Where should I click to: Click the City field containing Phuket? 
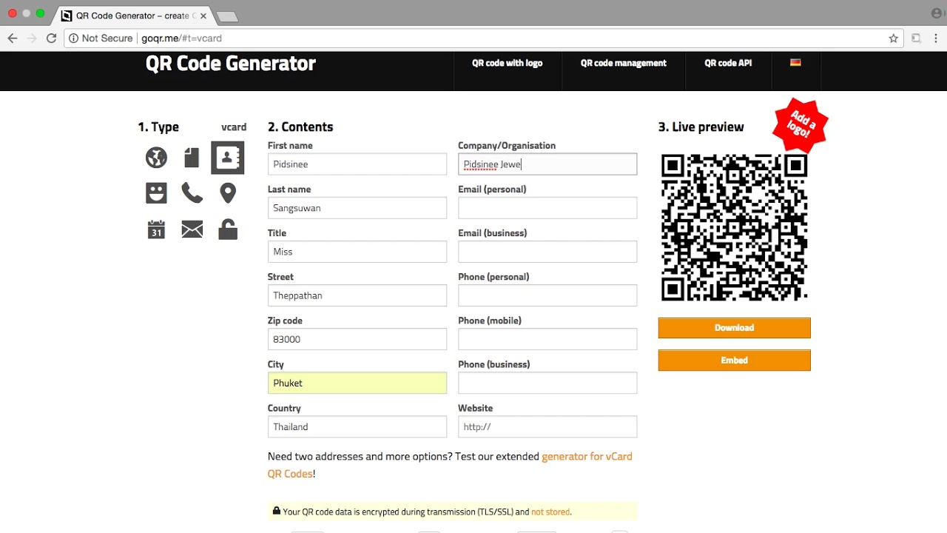tap(357, 383)
